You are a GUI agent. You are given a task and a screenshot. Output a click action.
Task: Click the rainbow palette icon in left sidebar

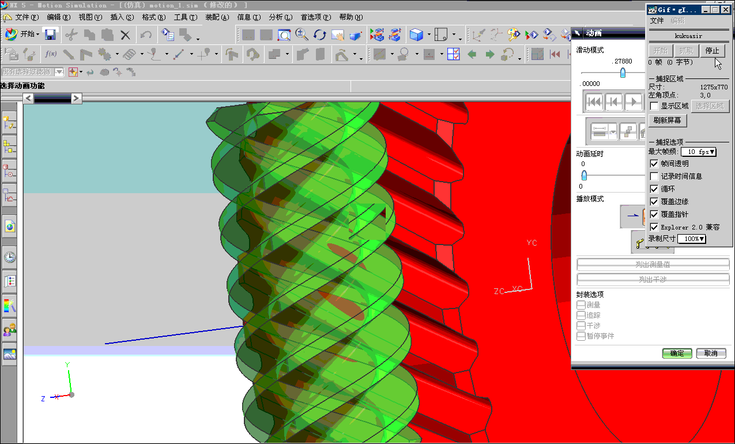coord(10,306)
